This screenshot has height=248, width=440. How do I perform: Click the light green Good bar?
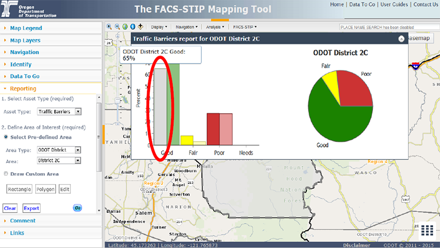[x=174, y=104]
